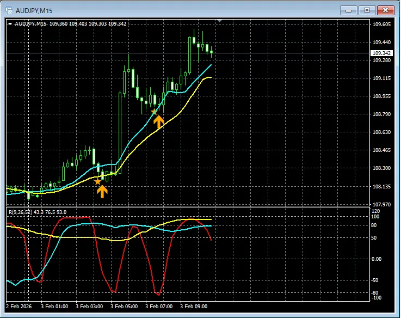Maximize the AUDJPY,M15 chart window
The width and height of the screenshot is (401, 318).
pyautogui.click(x=367, y=10)
